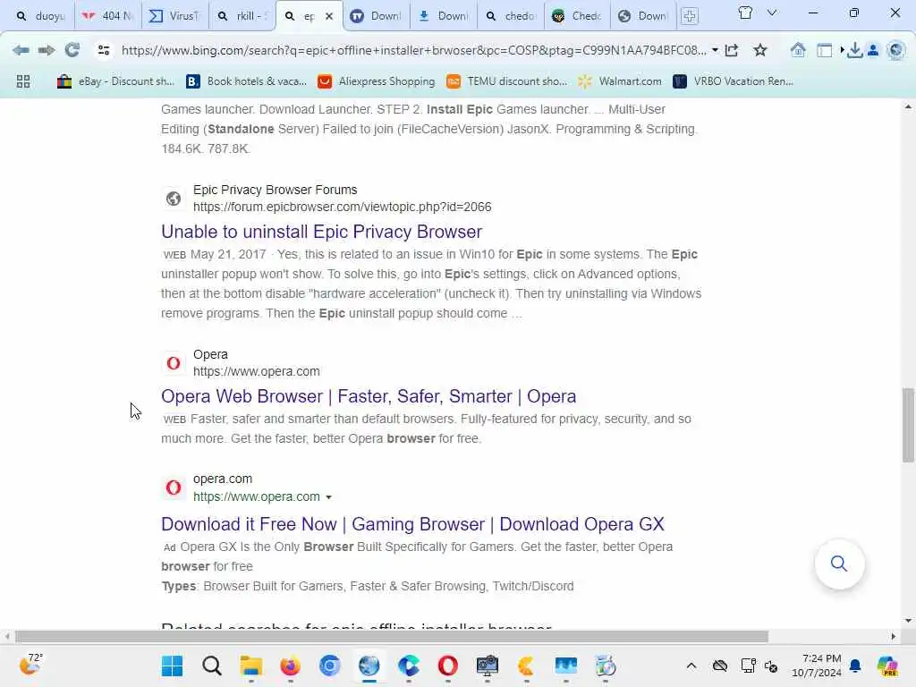This screenshot has height=687, width=916.
Task: Switch to the VirusT tab
Action: (x=174, y=16)
